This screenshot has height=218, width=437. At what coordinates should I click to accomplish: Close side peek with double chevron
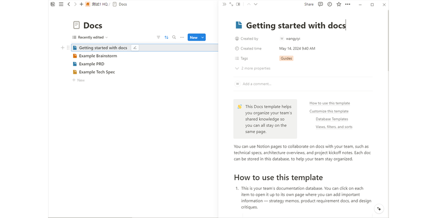click(x=224, y=4)
